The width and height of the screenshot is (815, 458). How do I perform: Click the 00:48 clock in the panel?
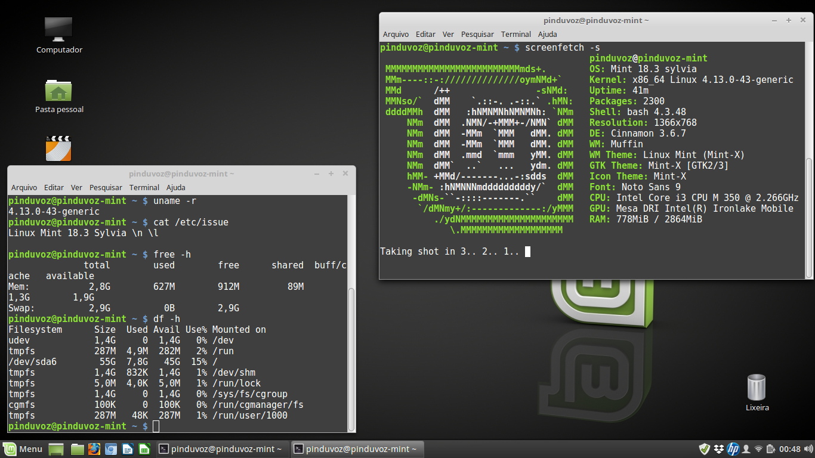pos(789,449)
